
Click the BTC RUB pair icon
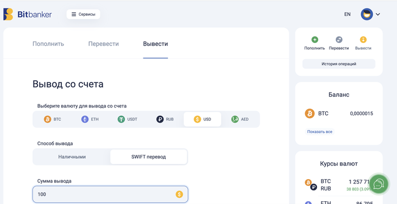(x=311, y=185)
